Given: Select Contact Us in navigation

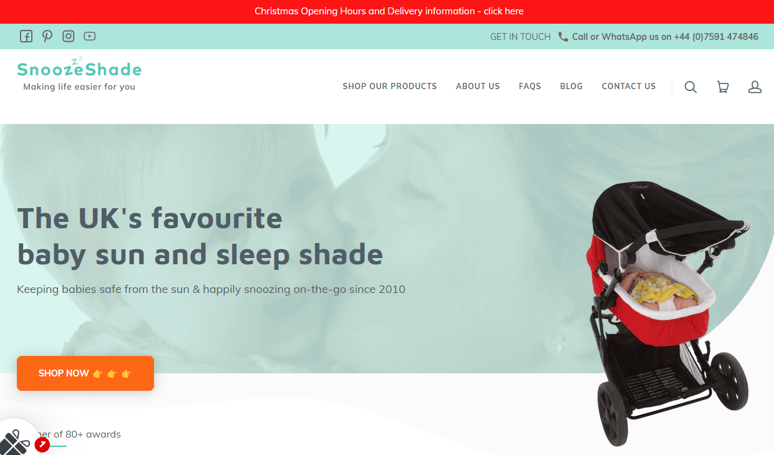Looking at the screenshot, I should tap(629, 87).
